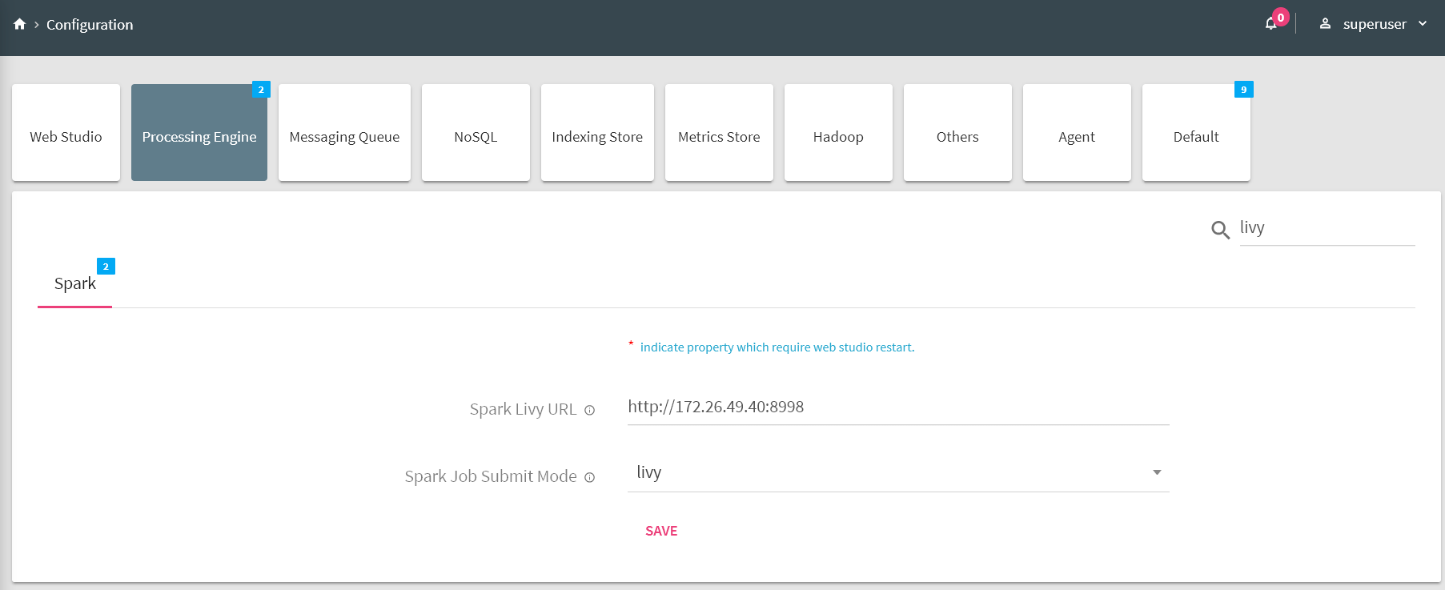Open notifications bell icon
The width and height of the screenshot is (1445, 590).
1270,24
